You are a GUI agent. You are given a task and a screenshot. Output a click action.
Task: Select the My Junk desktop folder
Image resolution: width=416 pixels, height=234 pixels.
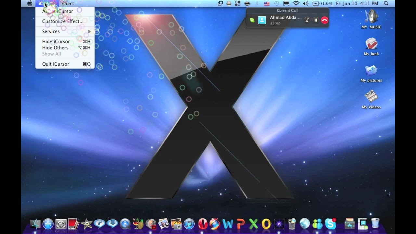(x=371, y=46)
